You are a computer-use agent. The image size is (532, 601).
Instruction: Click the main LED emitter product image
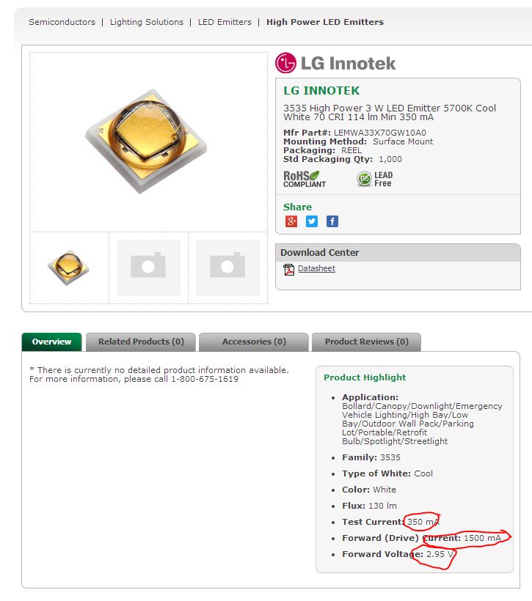148,141
